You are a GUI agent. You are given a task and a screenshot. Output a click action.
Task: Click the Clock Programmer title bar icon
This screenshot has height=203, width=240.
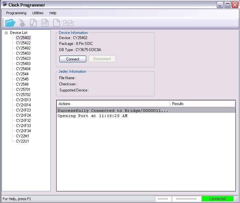click(x=5, y=5)
